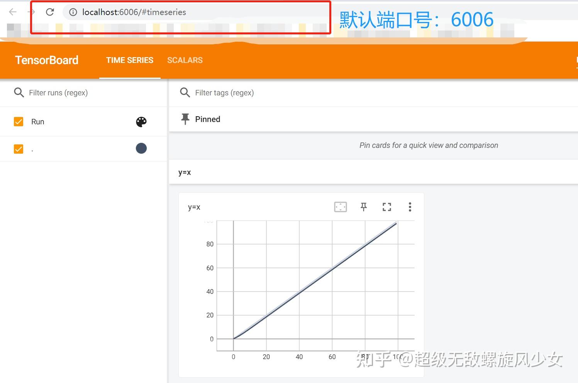
Task: Open the color palette for Run
Action: [141, 122]
